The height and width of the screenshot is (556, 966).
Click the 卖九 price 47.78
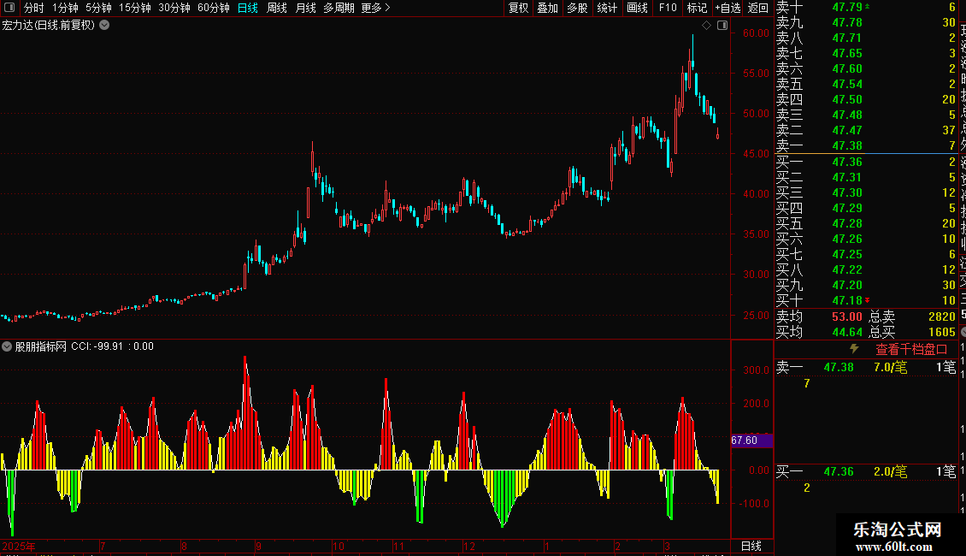pyautogui.click(x=847, y=22)
